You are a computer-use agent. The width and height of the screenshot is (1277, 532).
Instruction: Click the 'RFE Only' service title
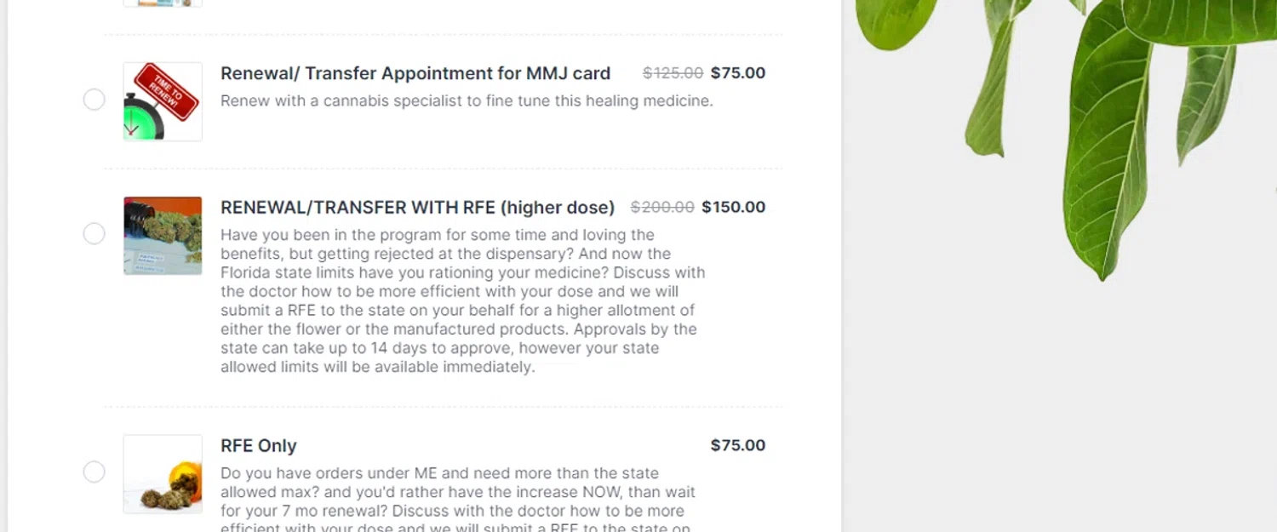tap(259, 446)
